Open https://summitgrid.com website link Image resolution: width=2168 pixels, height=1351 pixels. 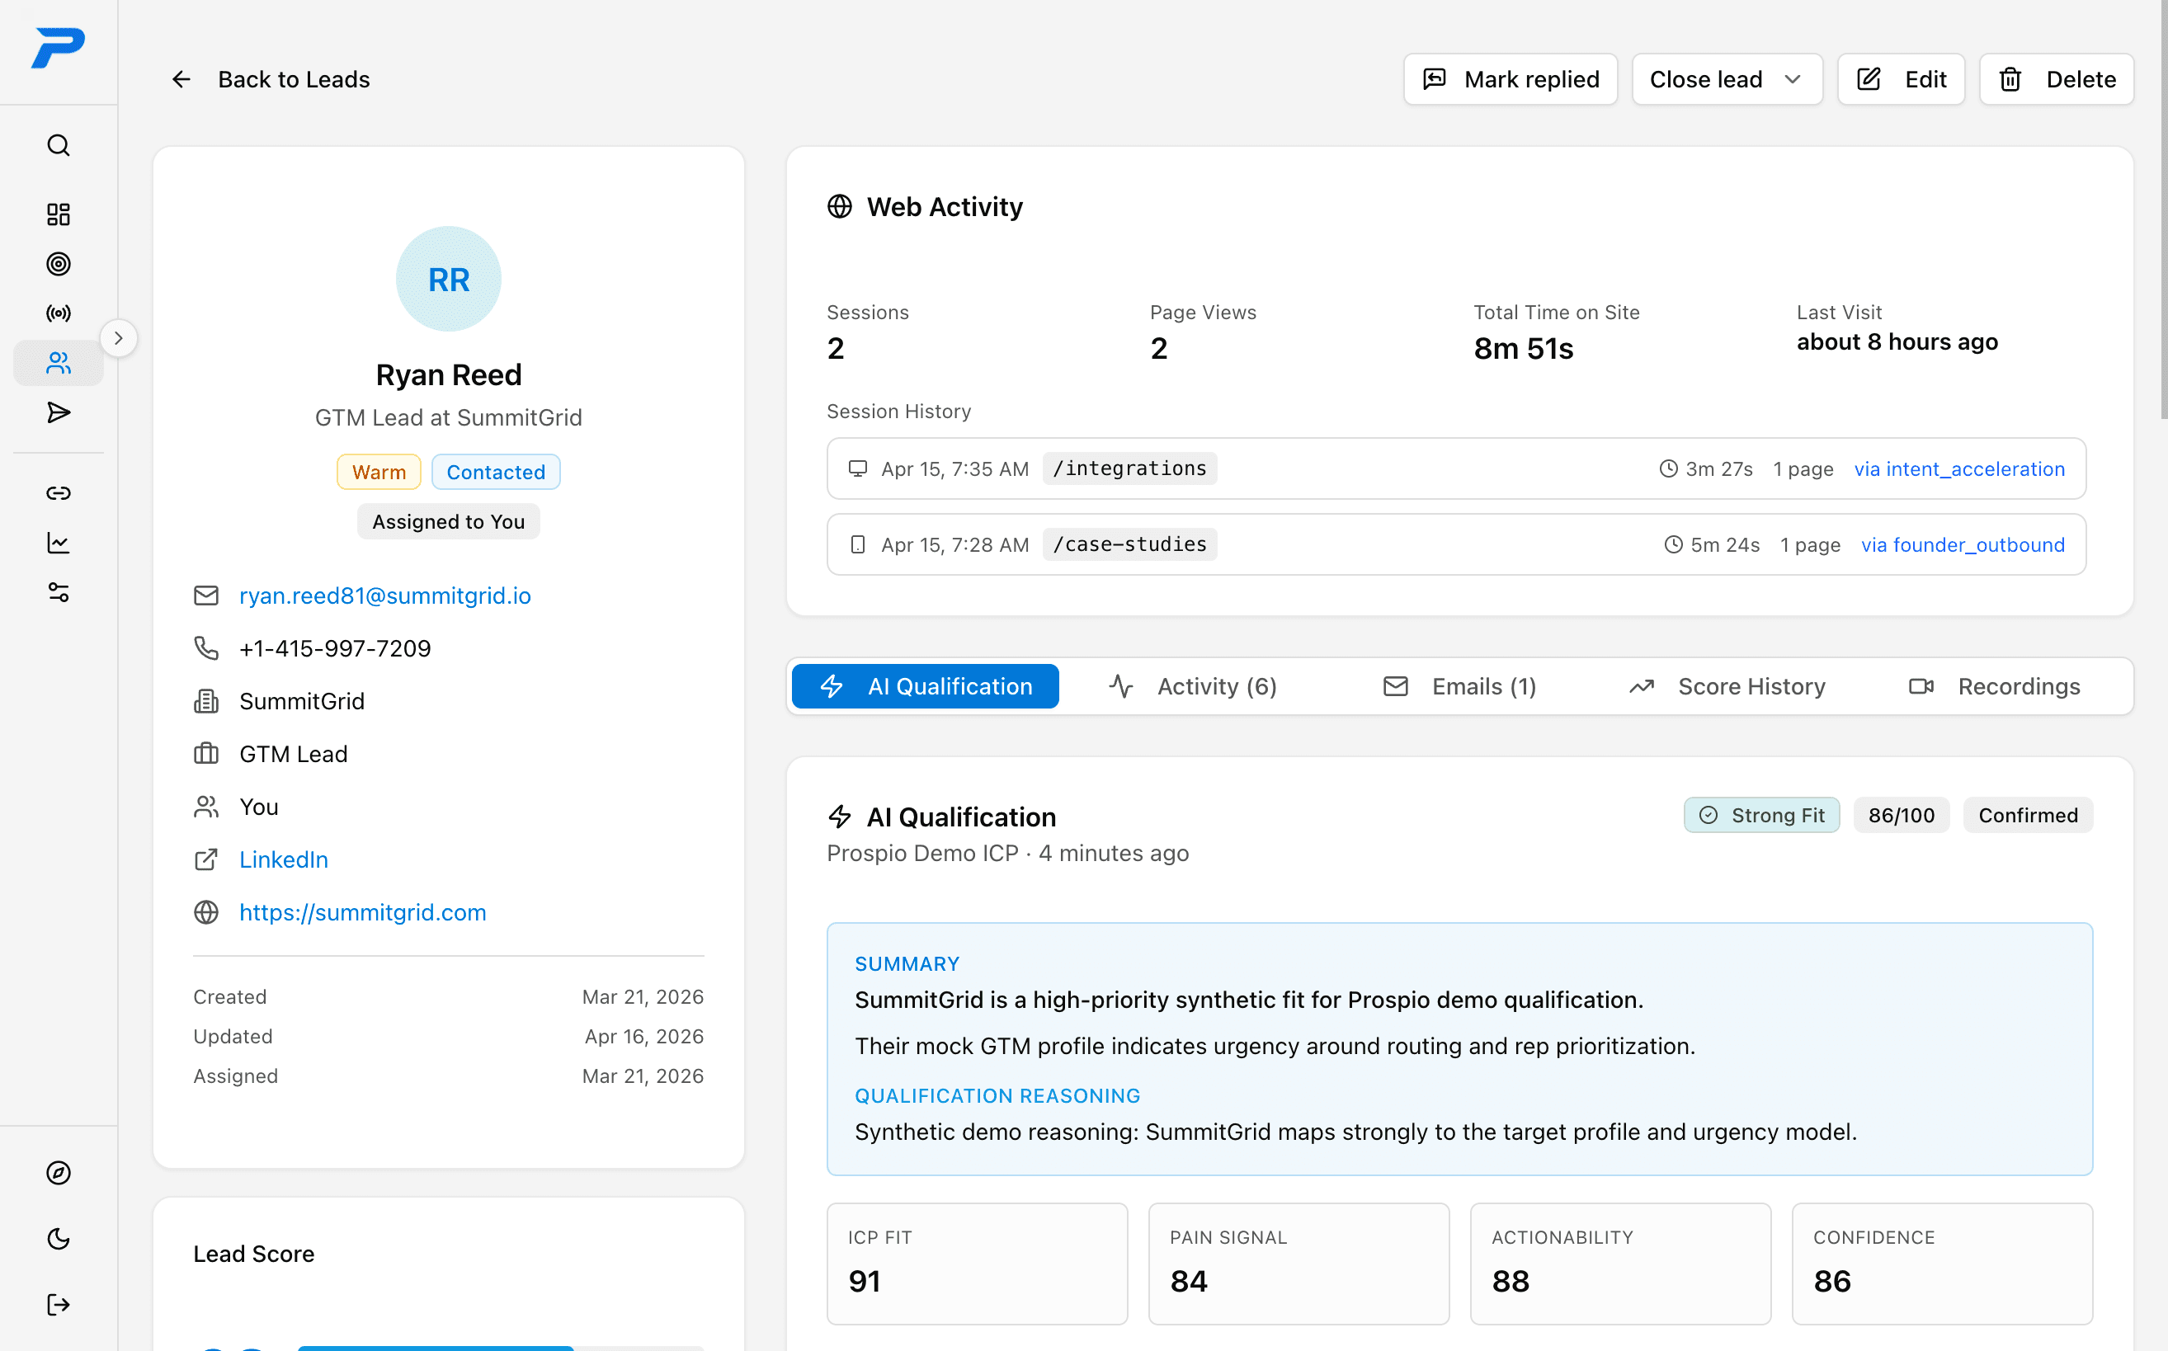[363, 912]
